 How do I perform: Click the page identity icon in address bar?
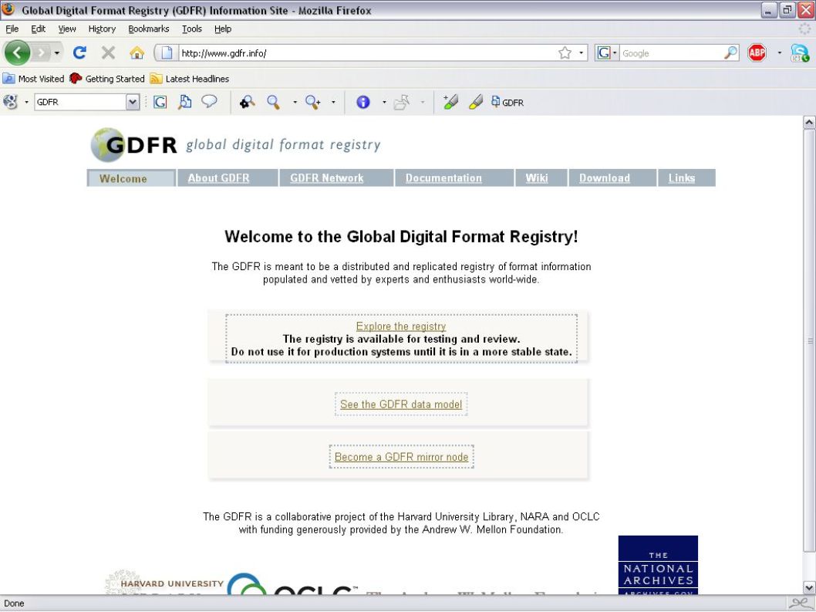166,52
